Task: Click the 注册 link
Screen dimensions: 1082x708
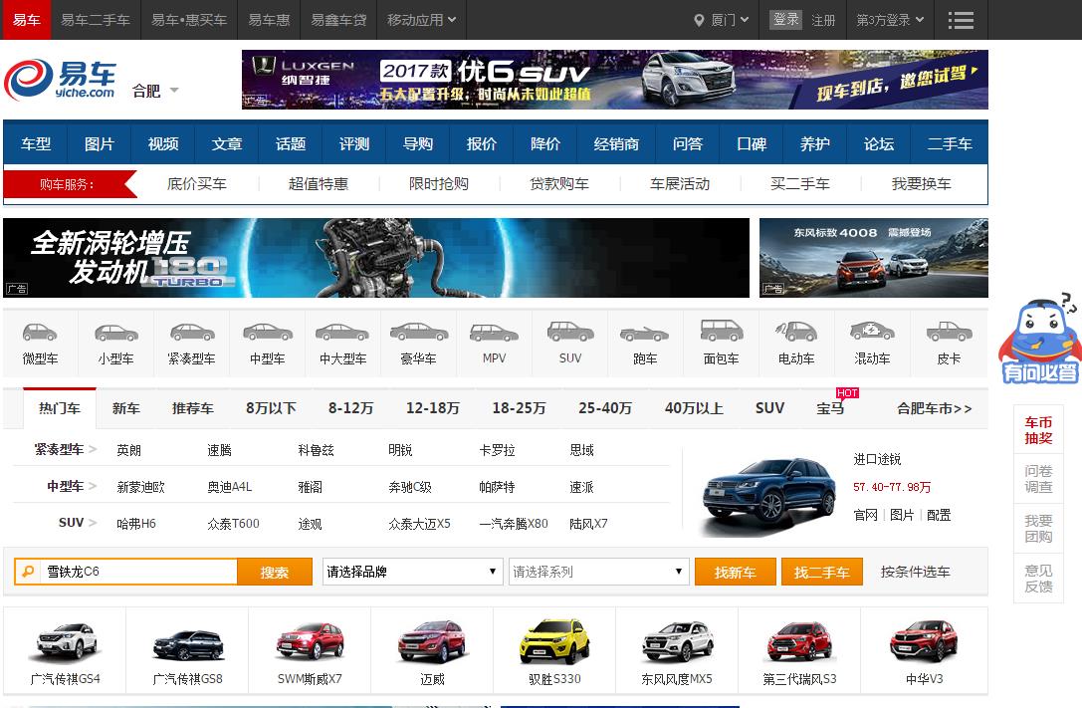Action: point(823,20)
